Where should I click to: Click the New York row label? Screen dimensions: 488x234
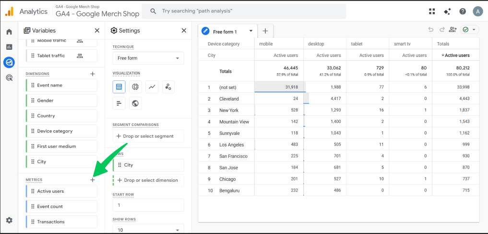tap(229, 110)
